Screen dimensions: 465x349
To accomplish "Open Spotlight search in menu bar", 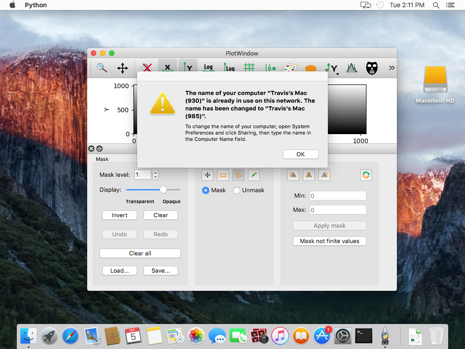I will tap(436, 5).
